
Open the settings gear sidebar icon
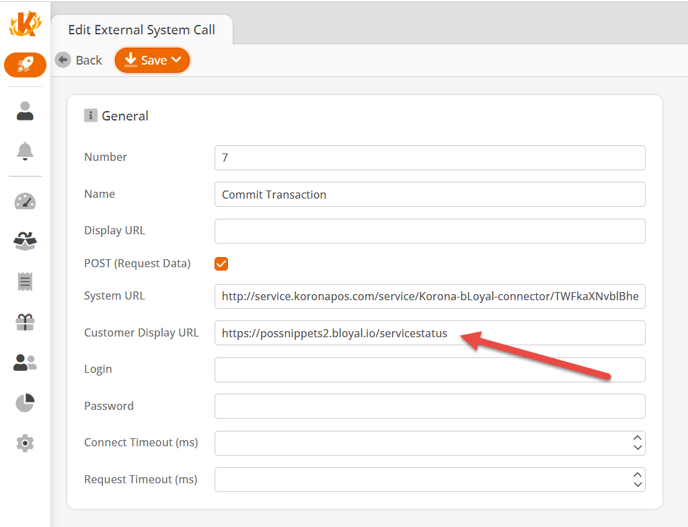coord(25,443)
